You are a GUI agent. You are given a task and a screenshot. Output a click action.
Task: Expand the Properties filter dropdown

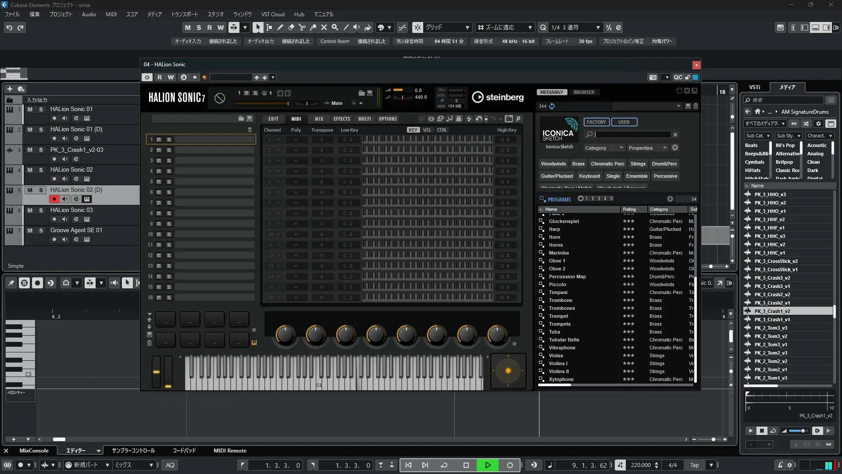647,148
